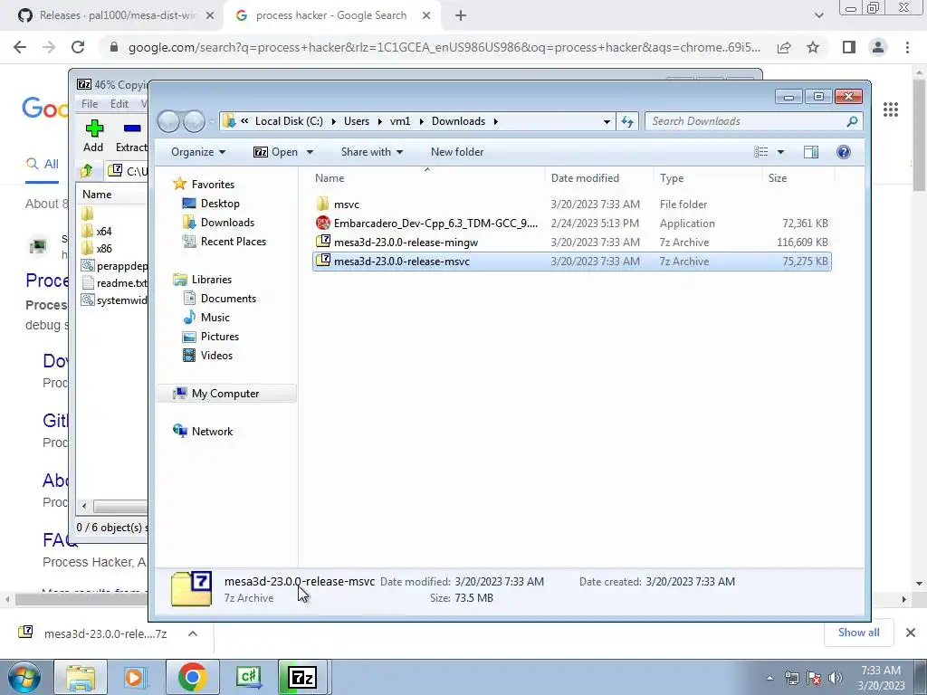Image resolution: width=927 pixels, height=695 pixels.
Task: Click the Explorer Back navigation arrow
Action: click(168, 121)
